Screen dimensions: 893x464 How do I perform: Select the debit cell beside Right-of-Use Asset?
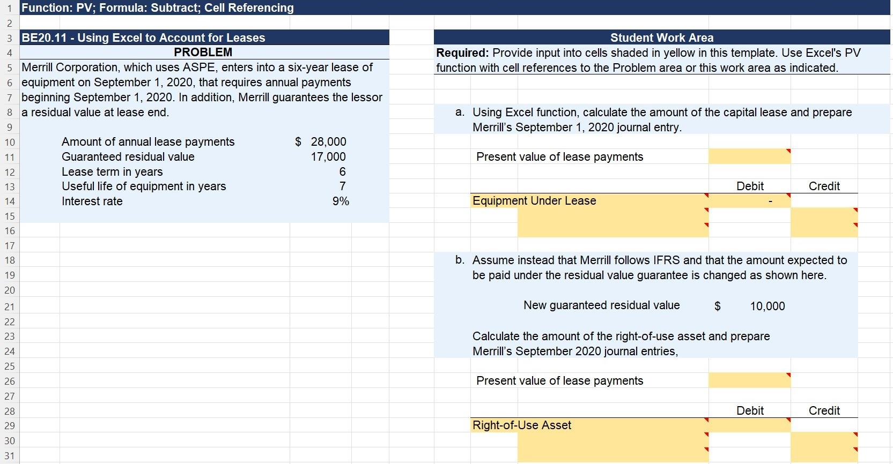click(749, 425)
